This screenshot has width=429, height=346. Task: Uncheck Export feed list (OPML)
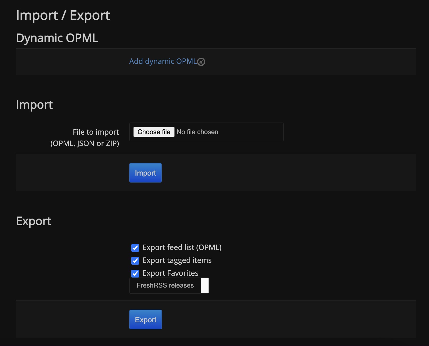click(135, 248)
